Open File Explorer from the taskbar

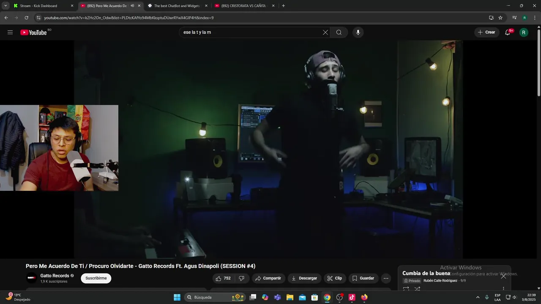click(x=290, y=297)
